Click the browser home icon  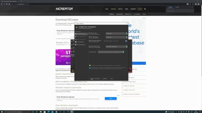pyautogui.click(x=9, y=4)
